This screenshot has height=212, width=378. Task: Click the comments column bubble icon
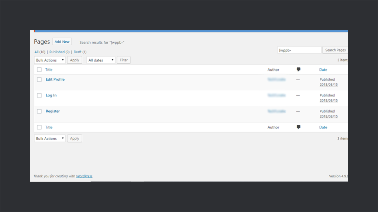pyautogui.click(x=299, y=69)
